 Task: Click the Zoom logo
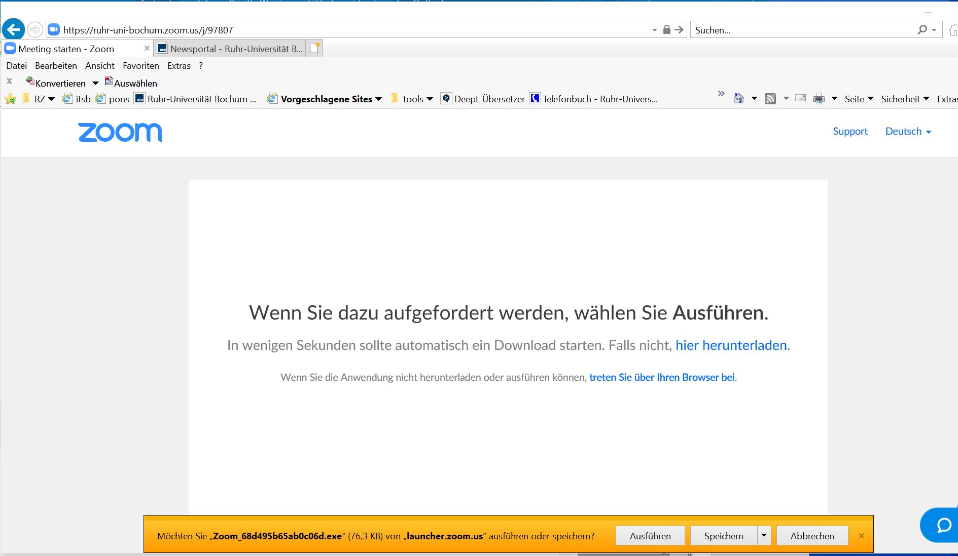(x=120, y=132)
